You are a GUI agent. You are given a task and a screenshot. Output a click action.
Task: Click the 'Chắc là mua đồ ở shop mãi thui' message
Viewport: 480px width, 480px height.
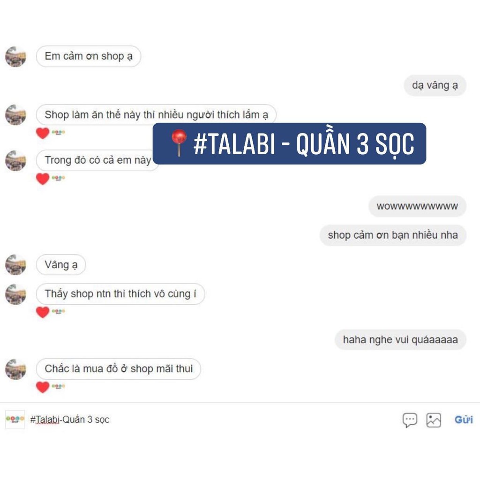(x=119, y=369)
